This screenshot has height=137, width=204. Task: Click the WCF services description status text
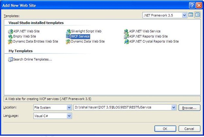pyautogui.click(x=48, y=99)
